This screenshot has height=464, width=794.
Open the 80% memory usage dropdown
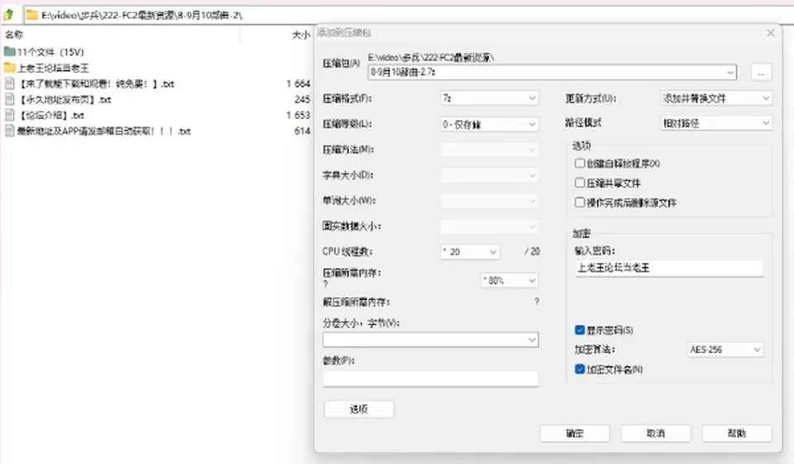click(x=509, y=280)
